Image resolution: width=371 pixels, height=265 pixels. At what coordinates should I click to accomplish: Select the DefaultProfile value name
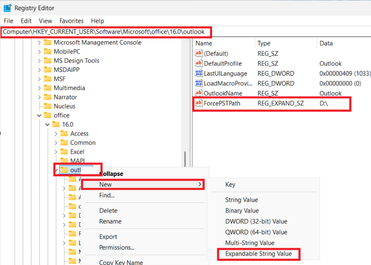223,64
